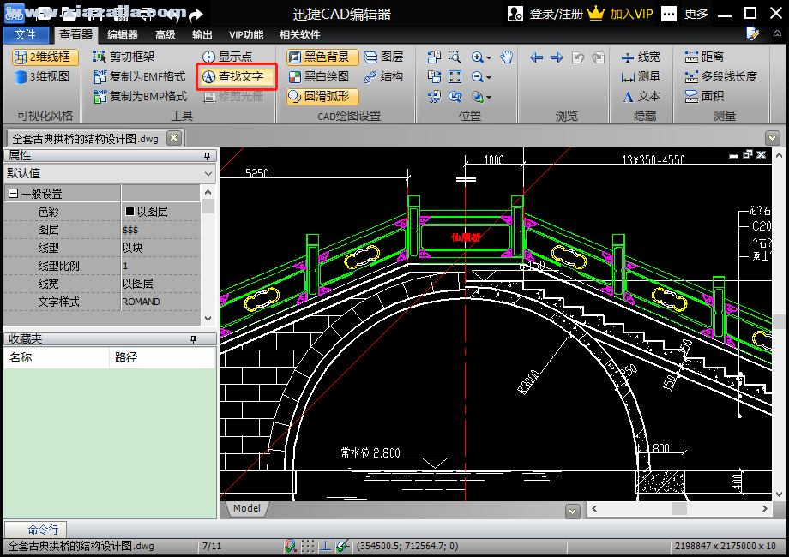The width and height of the screenshot is (789, 557).
Task: Pin the 收藏夹 panel
Action: (193, 339)
